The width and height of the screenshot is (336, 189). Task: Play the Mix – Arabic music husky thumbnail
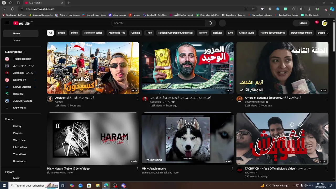click(x=188, y=139)
